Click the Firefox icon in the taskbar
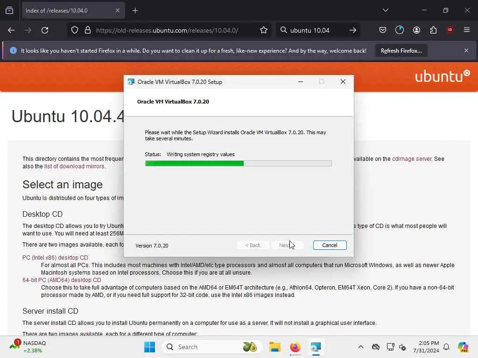This screenshot has height=358, width=478. pyautogui.click(x=295, y=347)
